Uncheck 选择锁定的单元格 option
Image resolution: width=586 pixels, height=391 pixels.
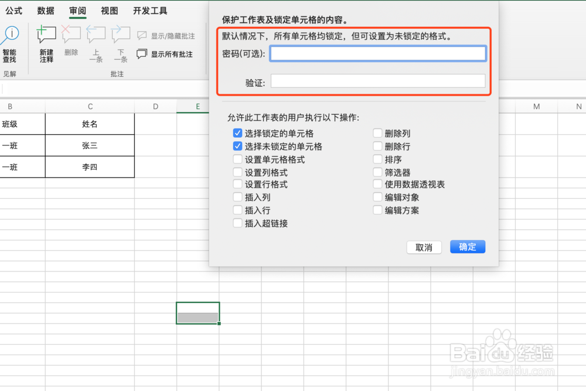coord(237,133)
